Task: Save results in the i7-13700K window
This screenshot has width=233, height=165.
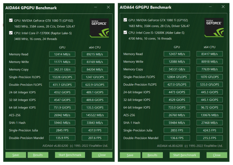Action: (16, 155)
